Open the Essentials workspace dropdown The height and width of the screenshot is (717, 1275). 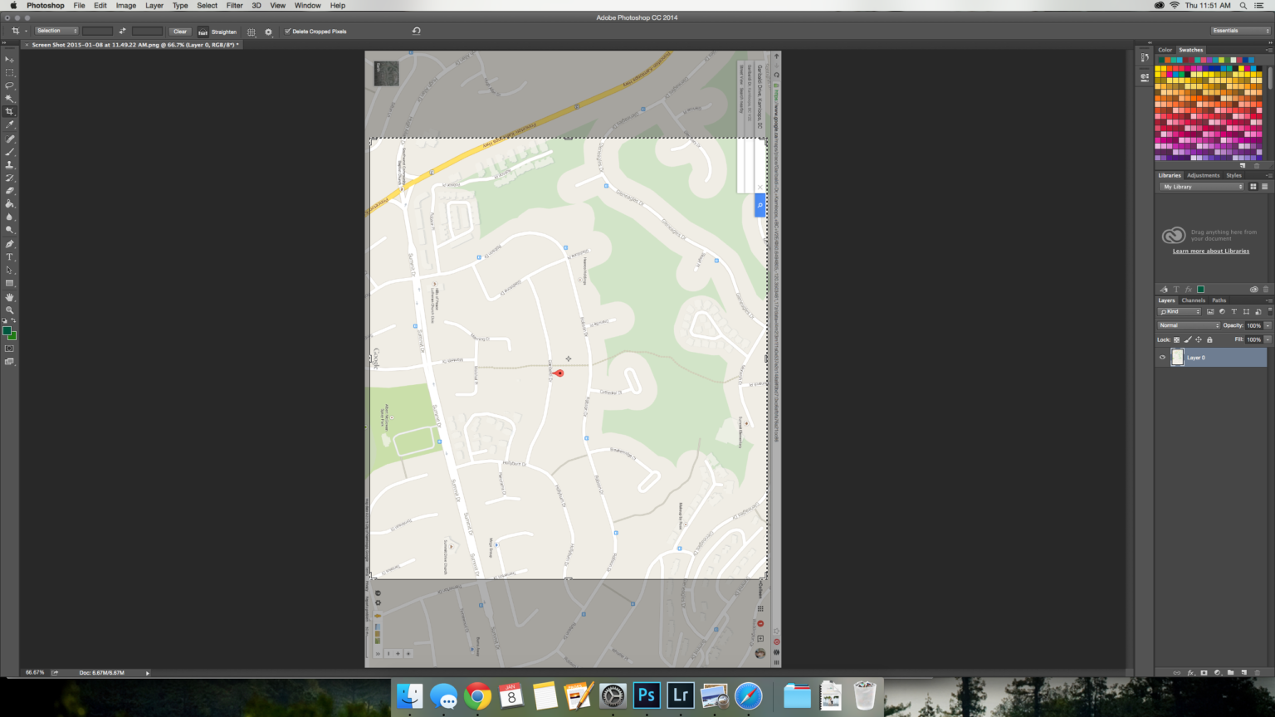[1240, 31]
